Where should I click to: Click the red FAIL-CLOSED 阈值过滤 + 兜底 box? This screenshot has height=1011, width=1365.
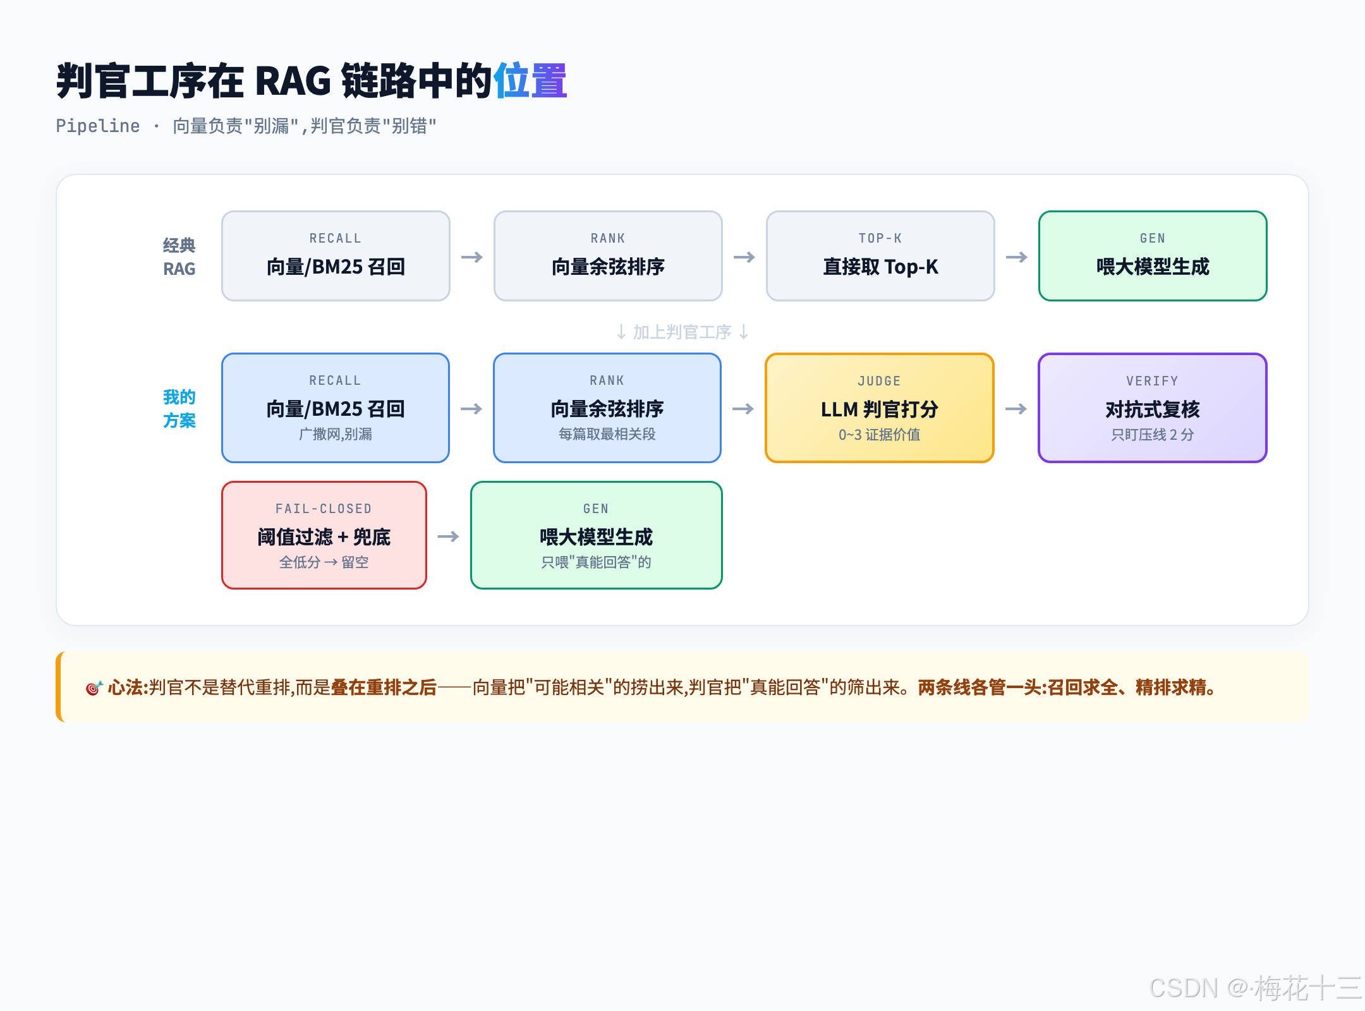point(324,535)
